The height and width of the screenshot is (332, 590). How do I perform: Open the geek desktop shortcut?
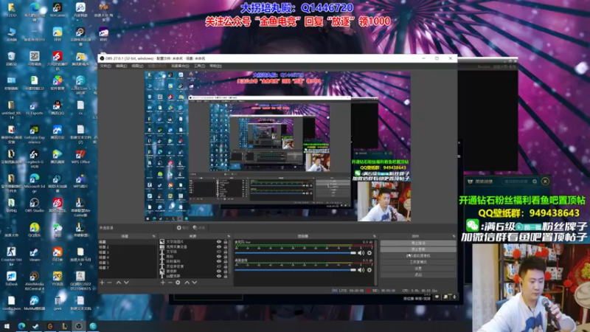click(x=58, y=303)
